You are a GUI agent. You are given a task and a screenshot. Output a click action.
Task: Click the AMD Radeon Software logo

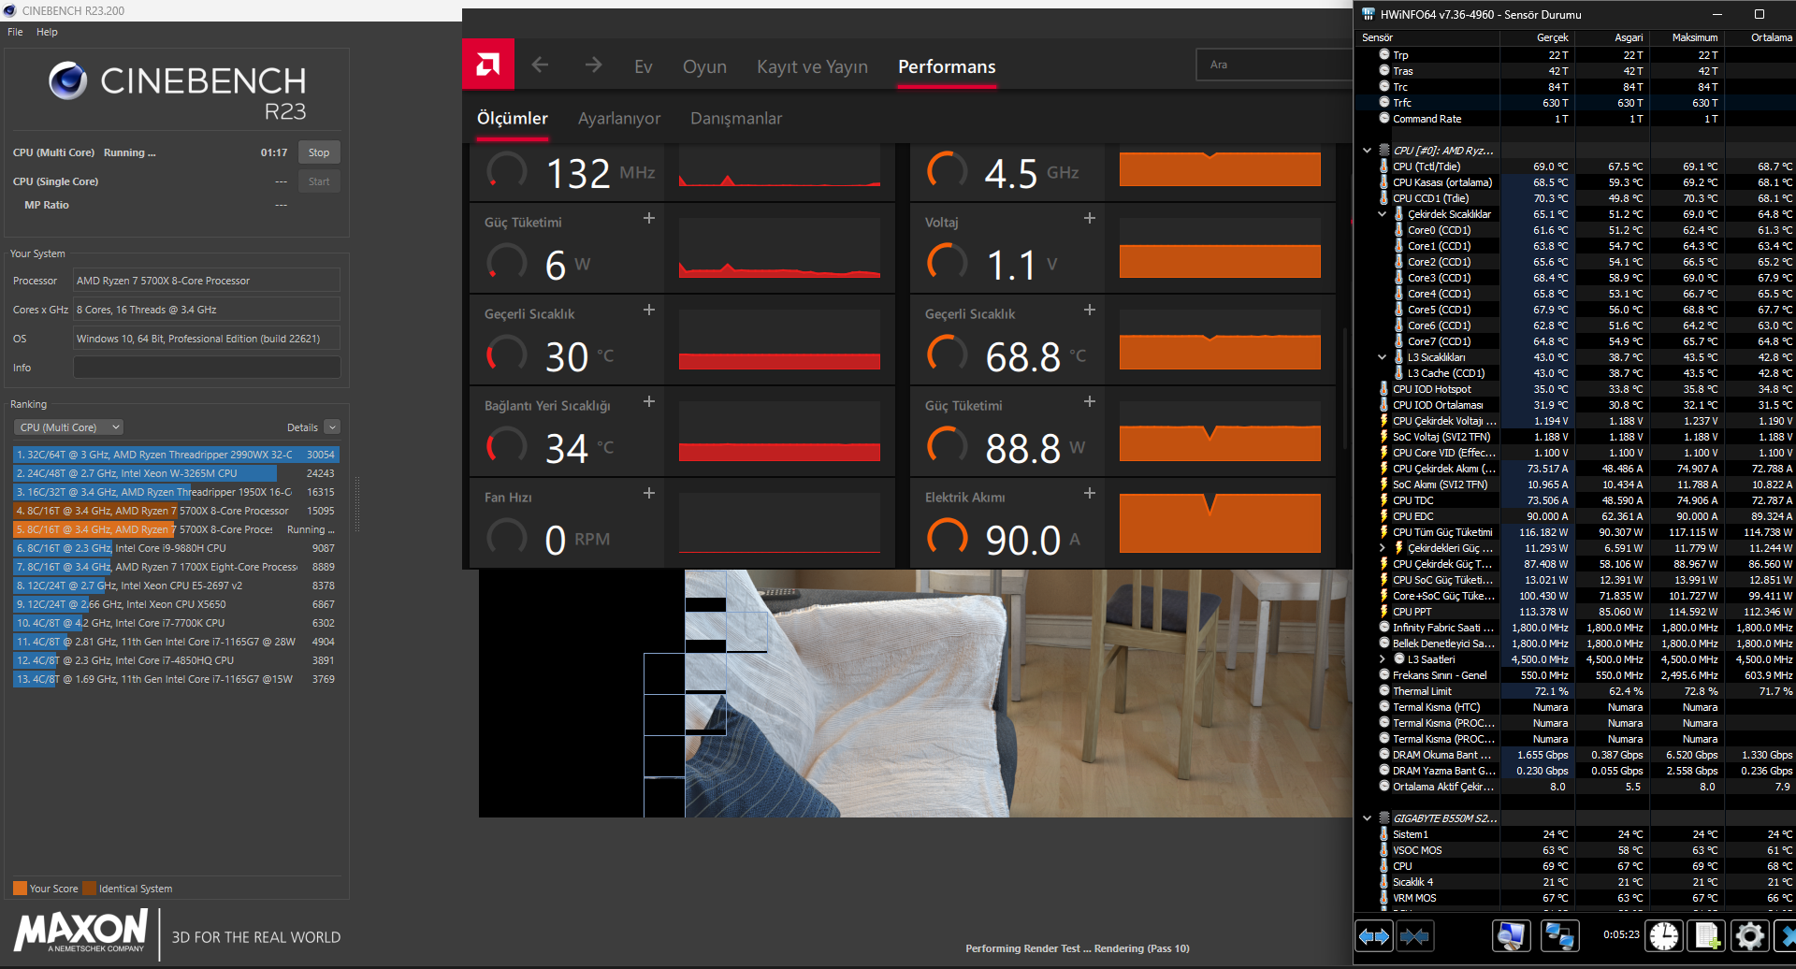pos(487,65)
